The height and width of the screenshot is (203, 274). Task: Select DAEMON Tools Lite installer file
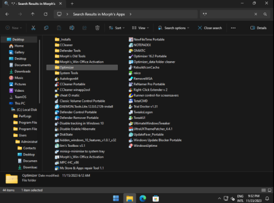point(84,106)
